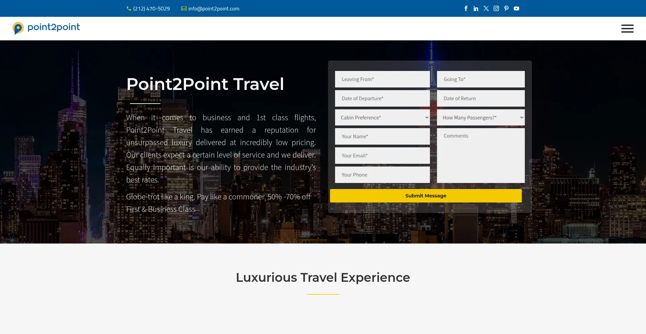646x334 pixels.
Task: Click the Comments text area
Action: 480,155
